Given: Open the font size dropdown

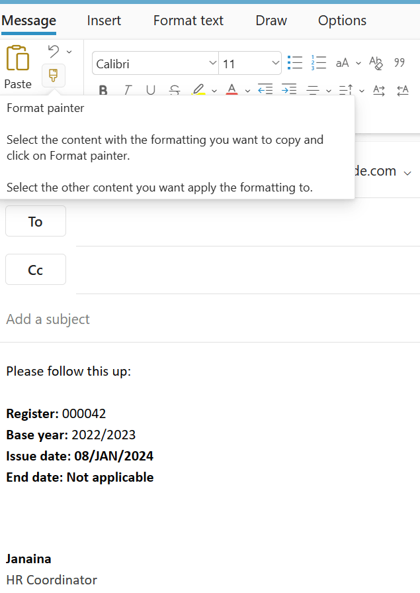Looking at the screenshot, I should (250, 63).
